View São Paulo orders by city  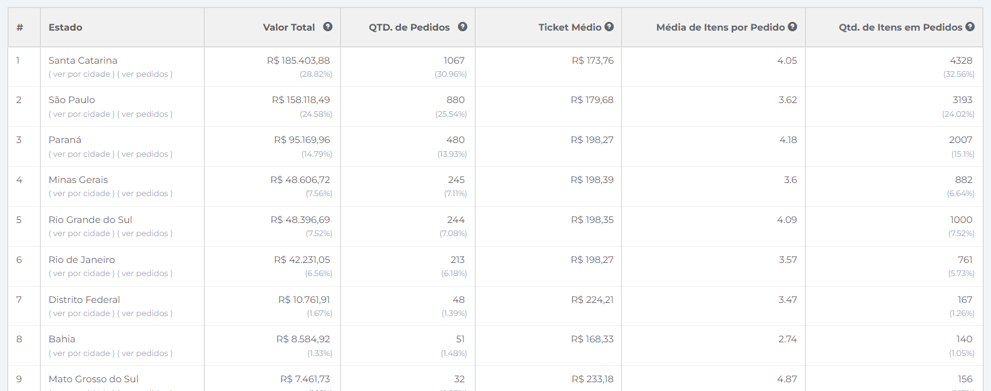tap(82, 114)
